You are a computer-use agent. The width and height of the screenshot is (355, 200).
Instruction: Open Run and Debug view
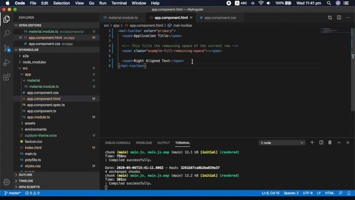7,63
